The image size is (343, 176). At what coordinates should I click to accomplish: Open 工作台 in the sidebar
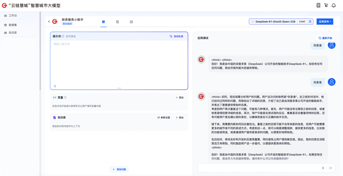tap(13, 15)
